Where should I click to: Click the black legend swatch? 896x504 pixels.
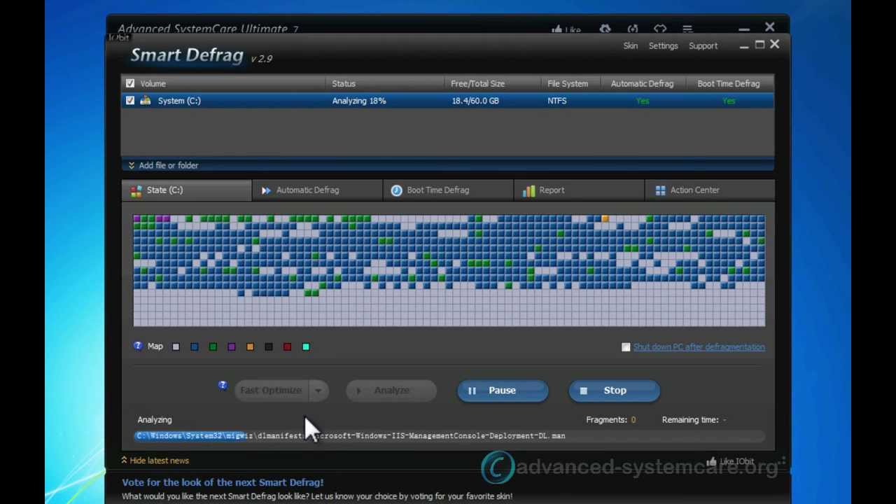point(269,346)
